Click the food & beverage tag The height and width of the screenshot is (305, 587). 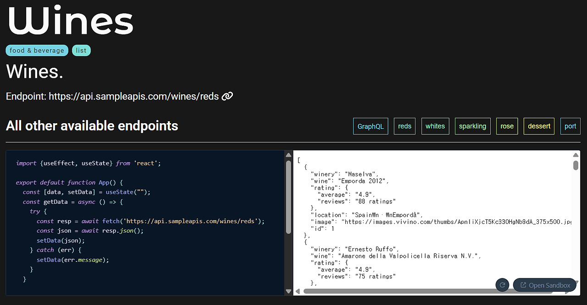37,50
